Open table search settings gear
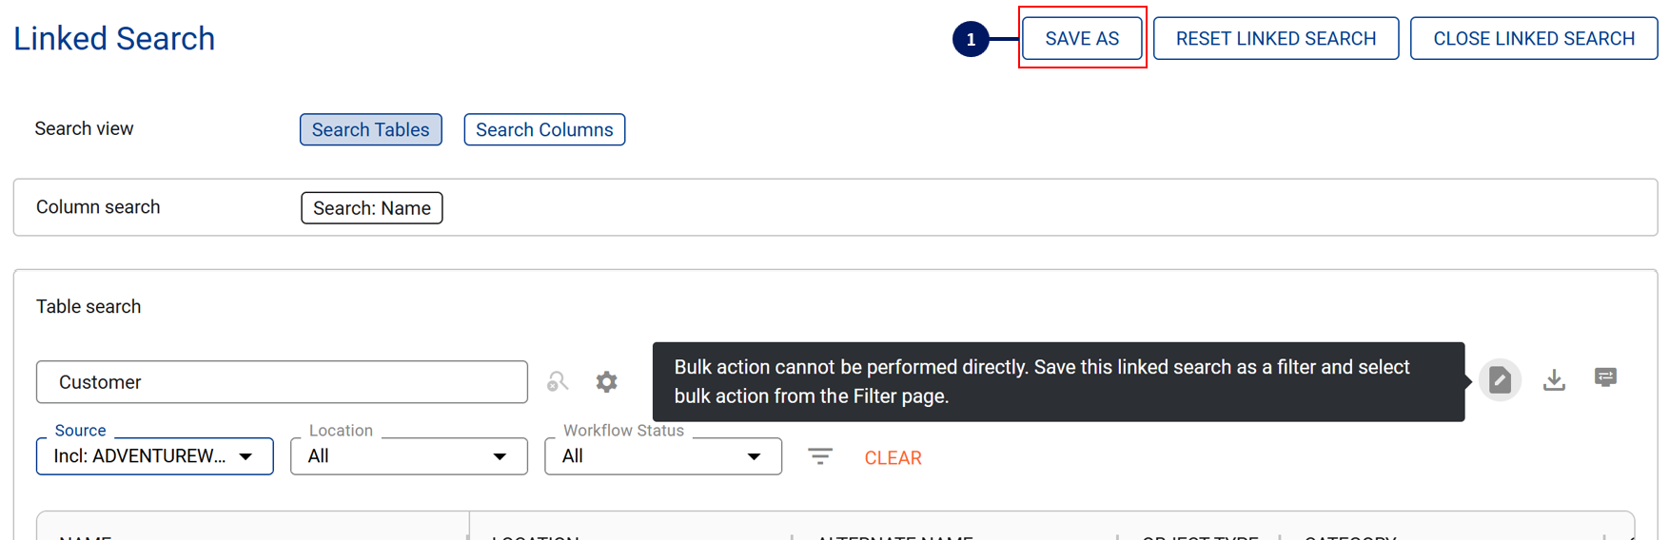 pos(606,382)
